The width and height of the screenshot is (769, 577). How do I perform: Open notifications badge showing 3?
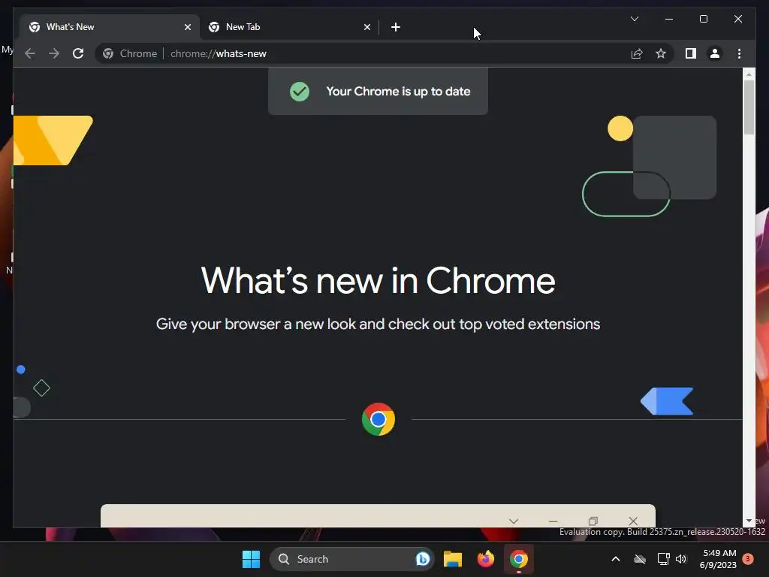tap(748, 559)
